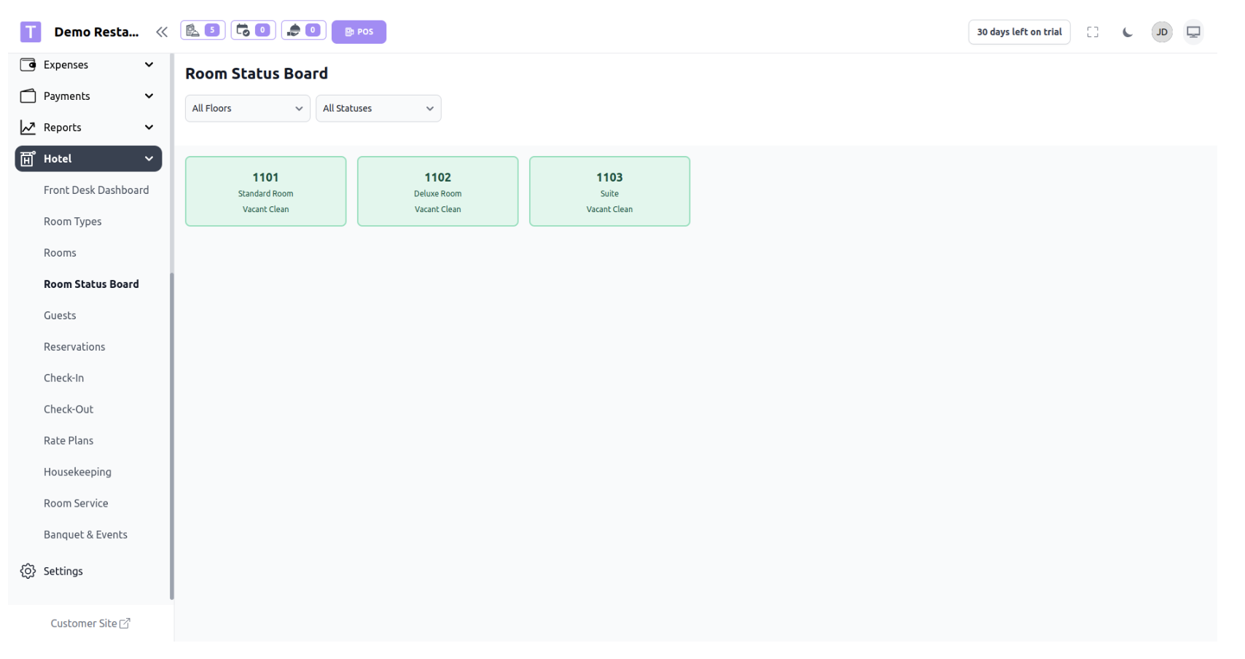The image size is (1245, 659).
Task: Open the All Statuses dropdown
Action: click(x=378, y=109)
